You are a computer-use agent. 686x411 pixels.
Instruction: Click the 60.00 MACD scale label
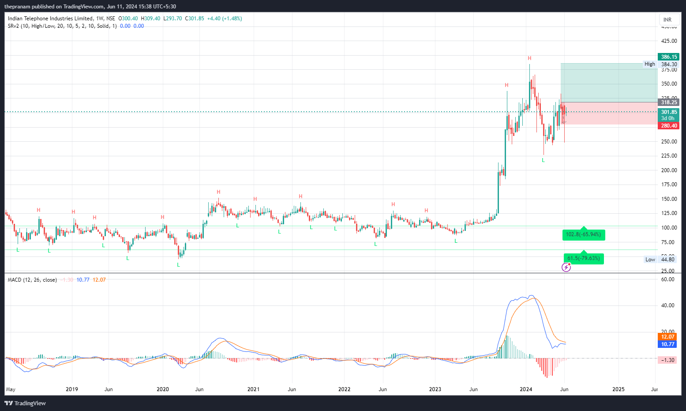point(668,279)
